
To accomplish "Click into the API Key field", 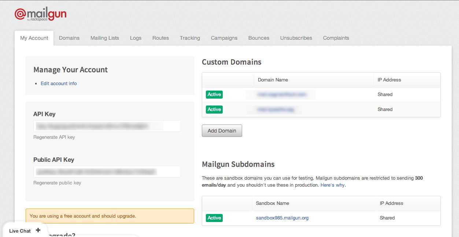I will coord(107,126).
